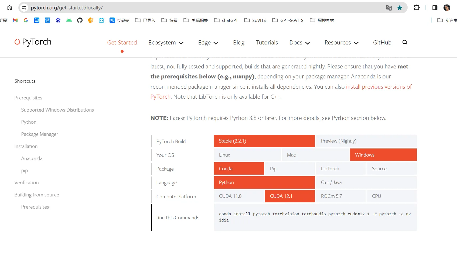Choose Mac as your OS
The height and width of the screenshot is (263, 457).
click(x=315, y=155)
